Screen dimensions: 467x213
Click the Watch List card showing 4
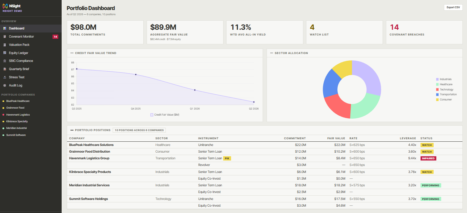344,32
